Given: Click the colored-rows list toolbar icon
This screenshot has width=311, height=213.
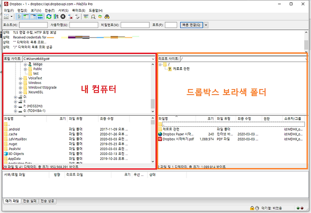Looking at the screenshot, I should (86, 17).
